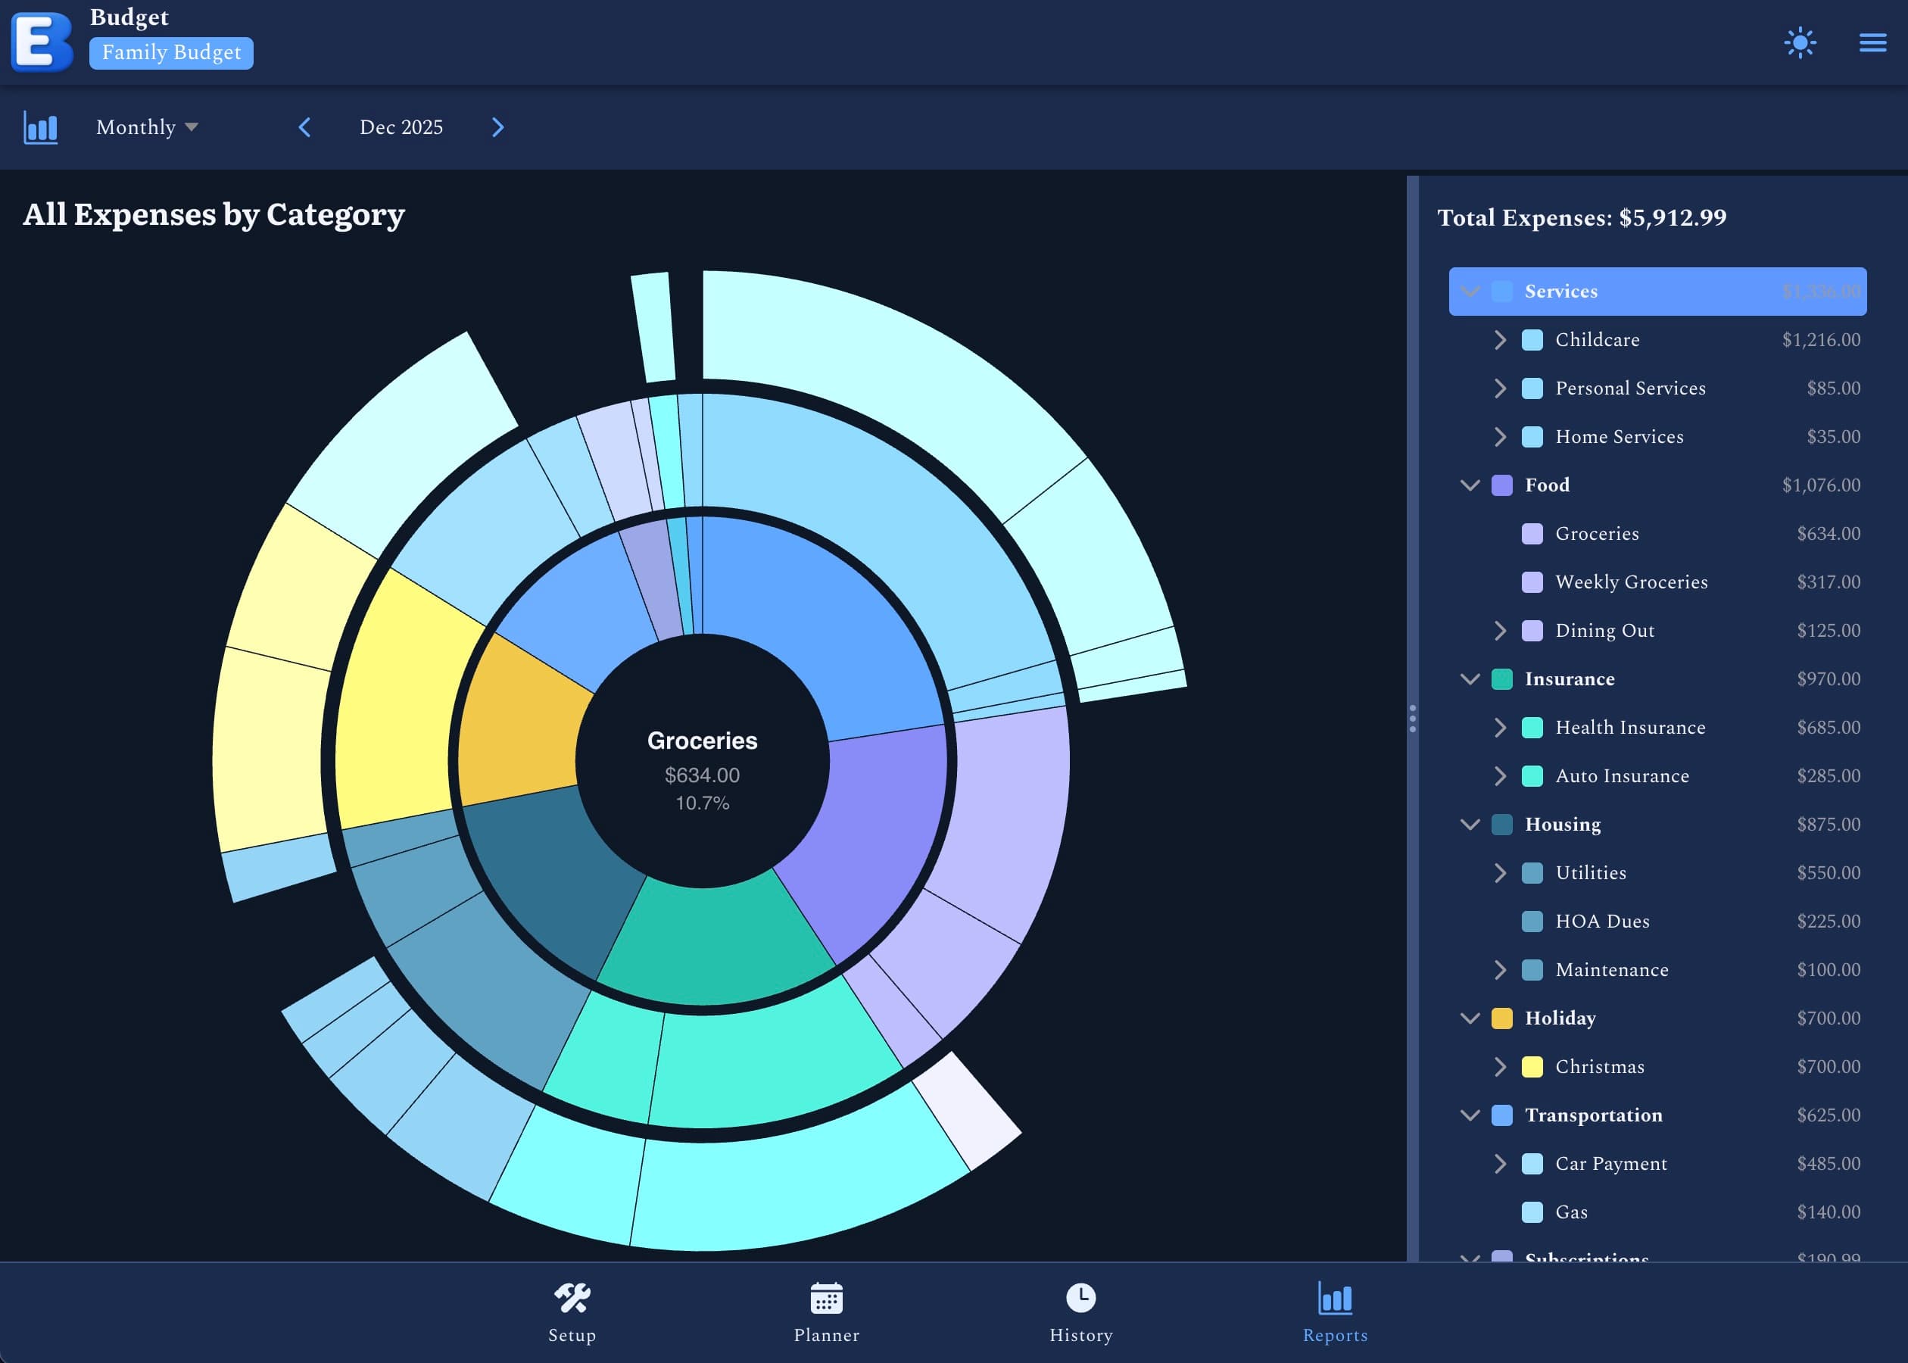Viewport: 1908px width, 1363px height.
Task: Click the Health Insurance entry
Action: (x=1630, y=728)
